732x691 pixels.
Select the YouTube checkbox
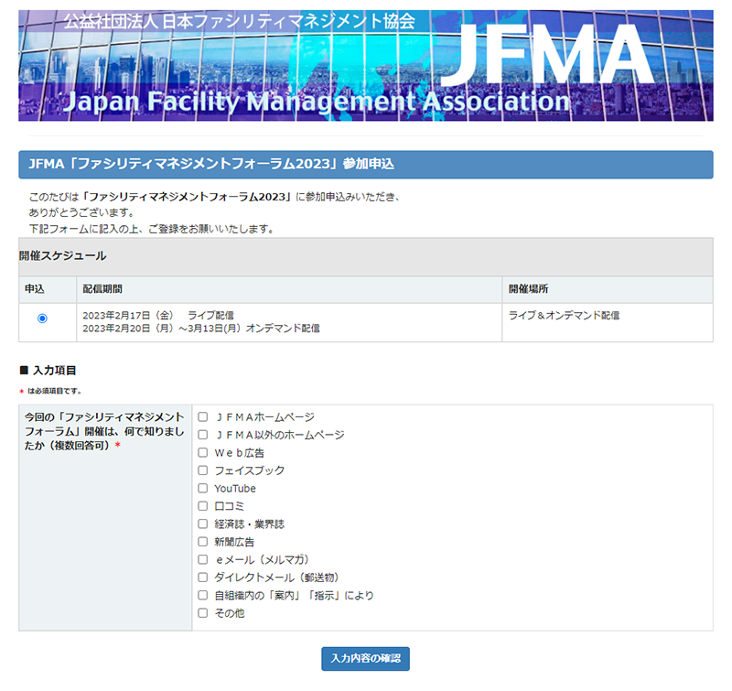202,488
